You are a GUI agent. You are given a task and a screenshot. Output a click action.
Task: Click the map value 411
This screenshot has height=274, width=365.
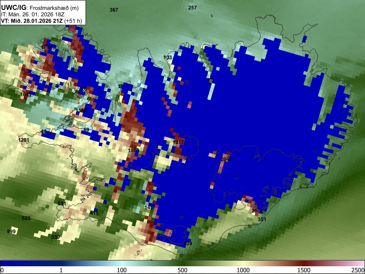coord(94,213)
